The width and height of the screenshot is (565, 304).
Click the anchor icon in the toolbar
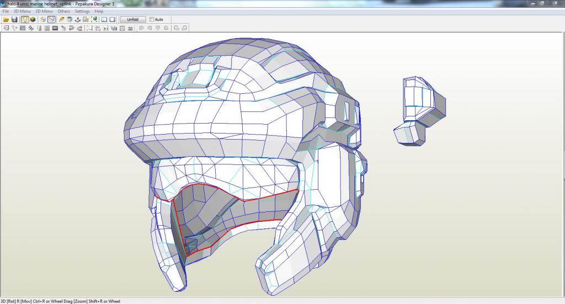(77, 19)
